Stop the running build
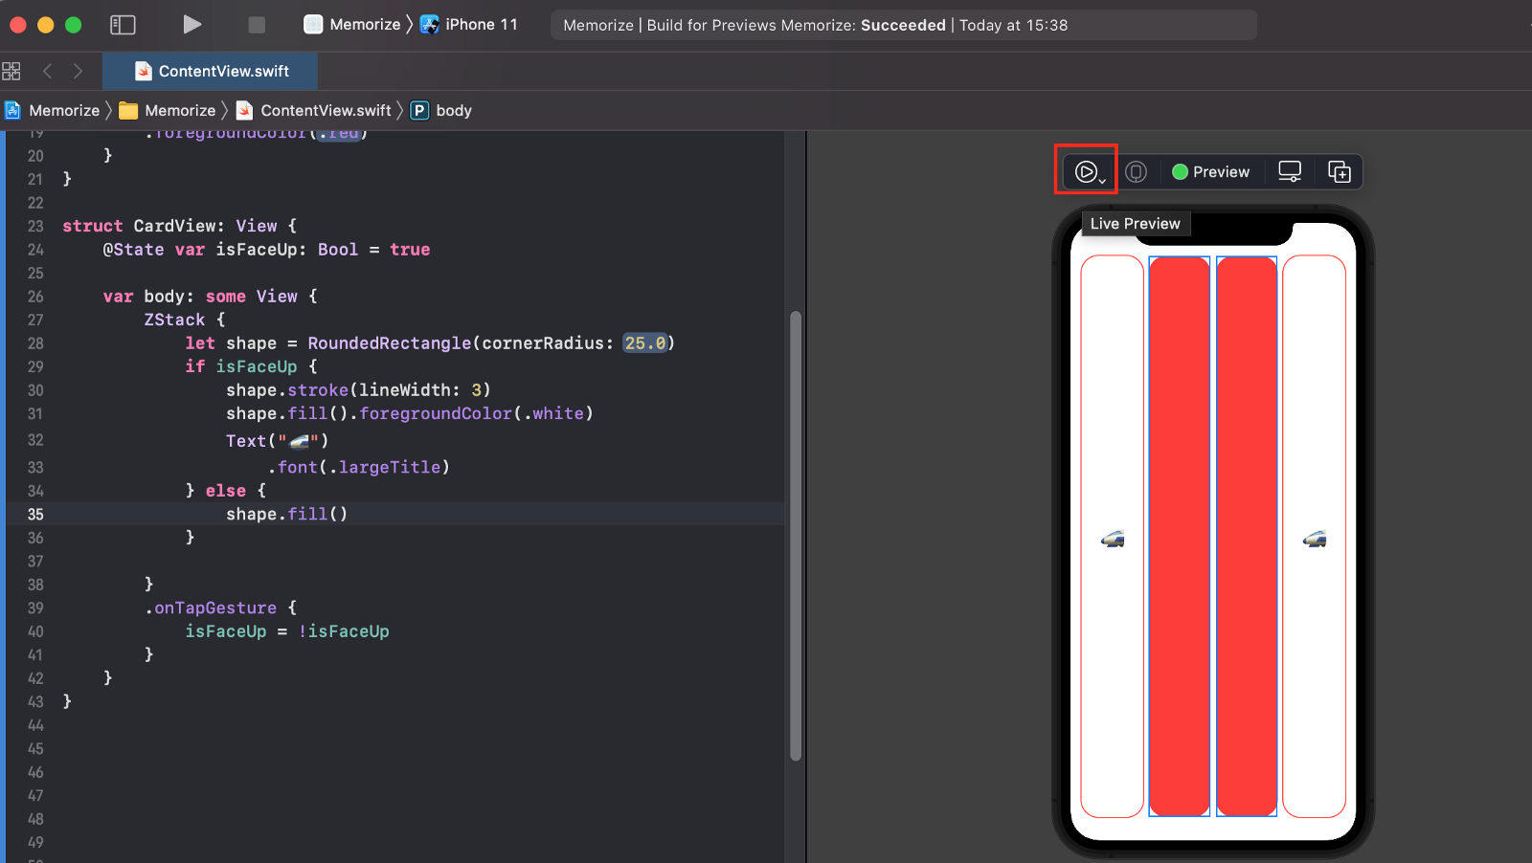Image resolution: width=1532 pixels, height=863 pixels. point(256,25)
